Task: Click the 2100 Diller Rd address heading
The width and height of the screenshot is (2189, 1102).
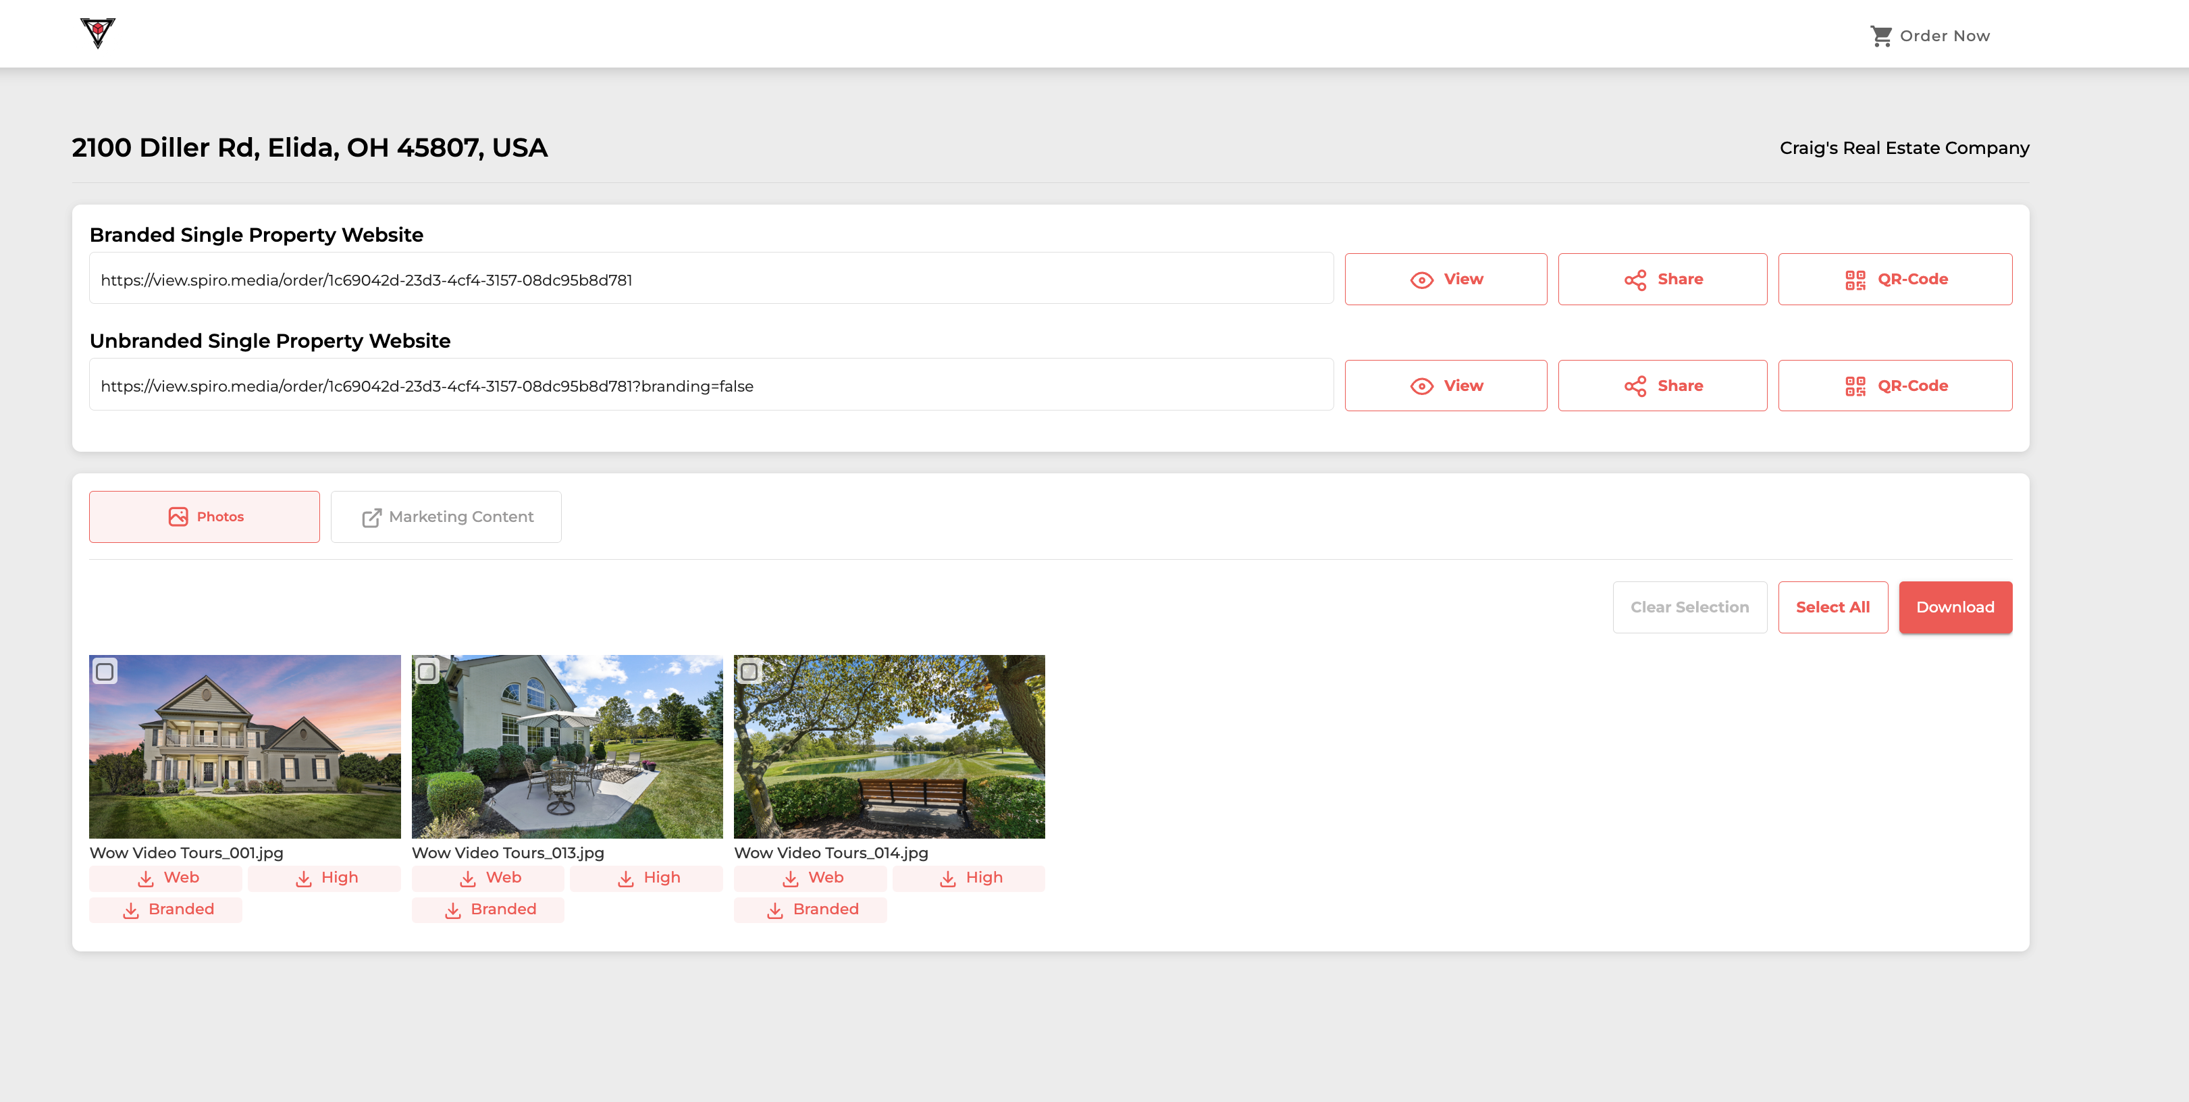Action: pos(310,148)
